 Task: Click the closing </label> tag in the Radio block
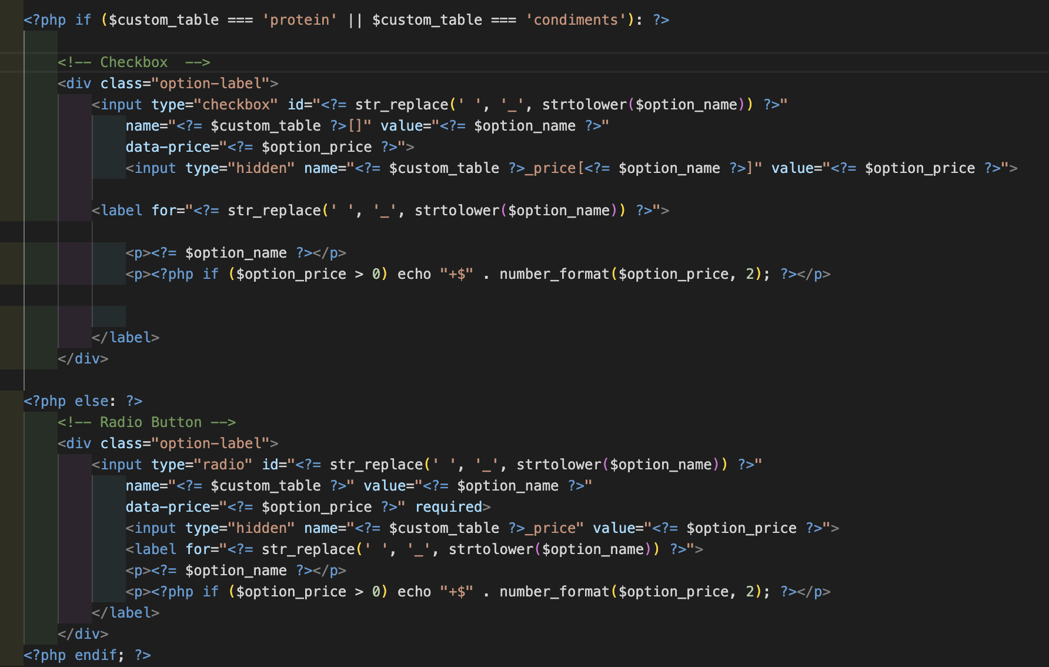click(125, 613)
